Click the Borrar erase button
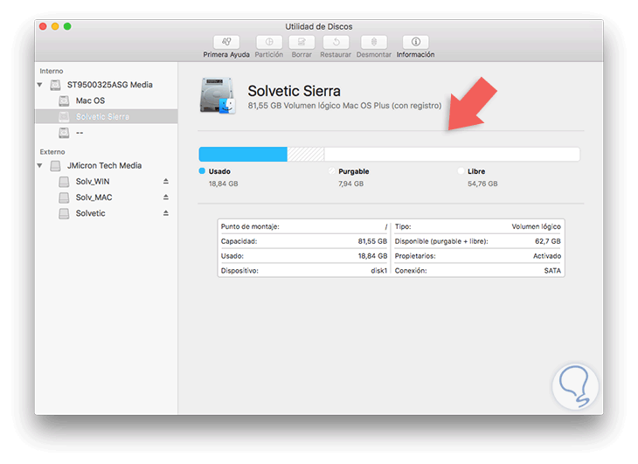The image size is (638, 464). tap(302, 42)
